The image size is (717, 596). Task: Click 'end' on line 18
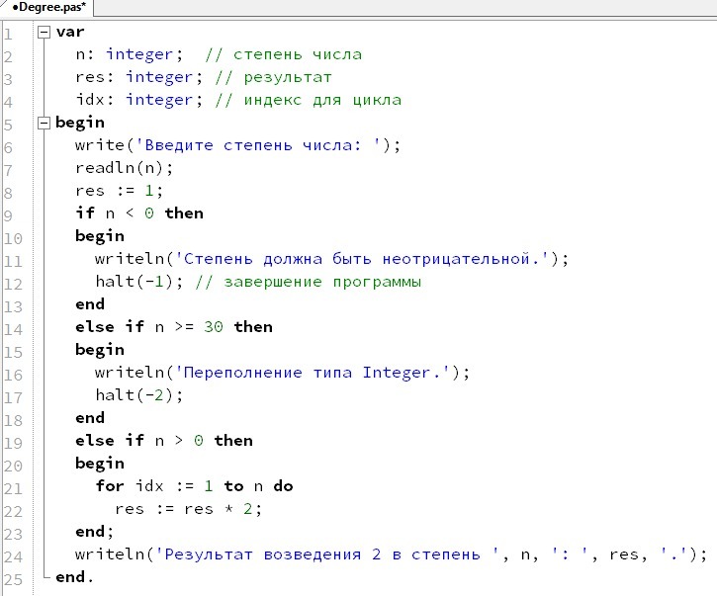90,418
